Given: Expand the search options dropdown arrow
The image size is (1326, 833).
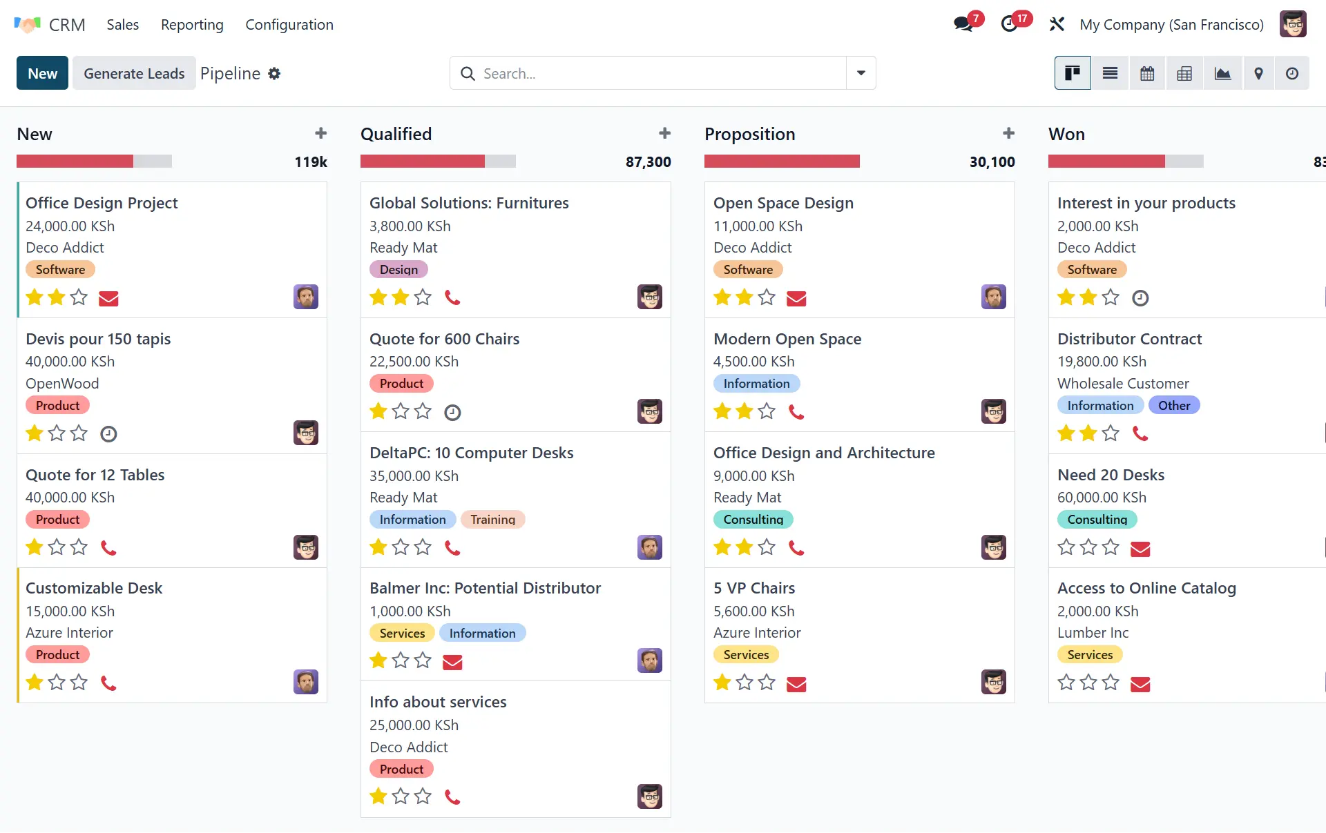Looking at the screenshot, I should 861,73.
